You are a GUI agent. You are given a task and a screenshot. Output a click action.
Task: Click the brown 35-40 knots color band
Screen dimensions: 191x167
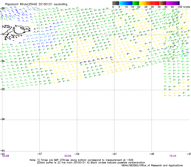click(x=163, y=3)
